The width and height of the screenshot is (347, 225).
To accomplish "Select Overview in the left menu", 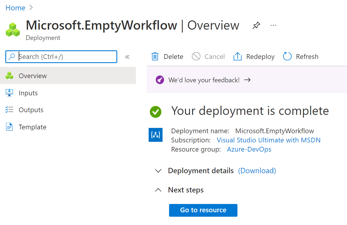I will (68, 76).
